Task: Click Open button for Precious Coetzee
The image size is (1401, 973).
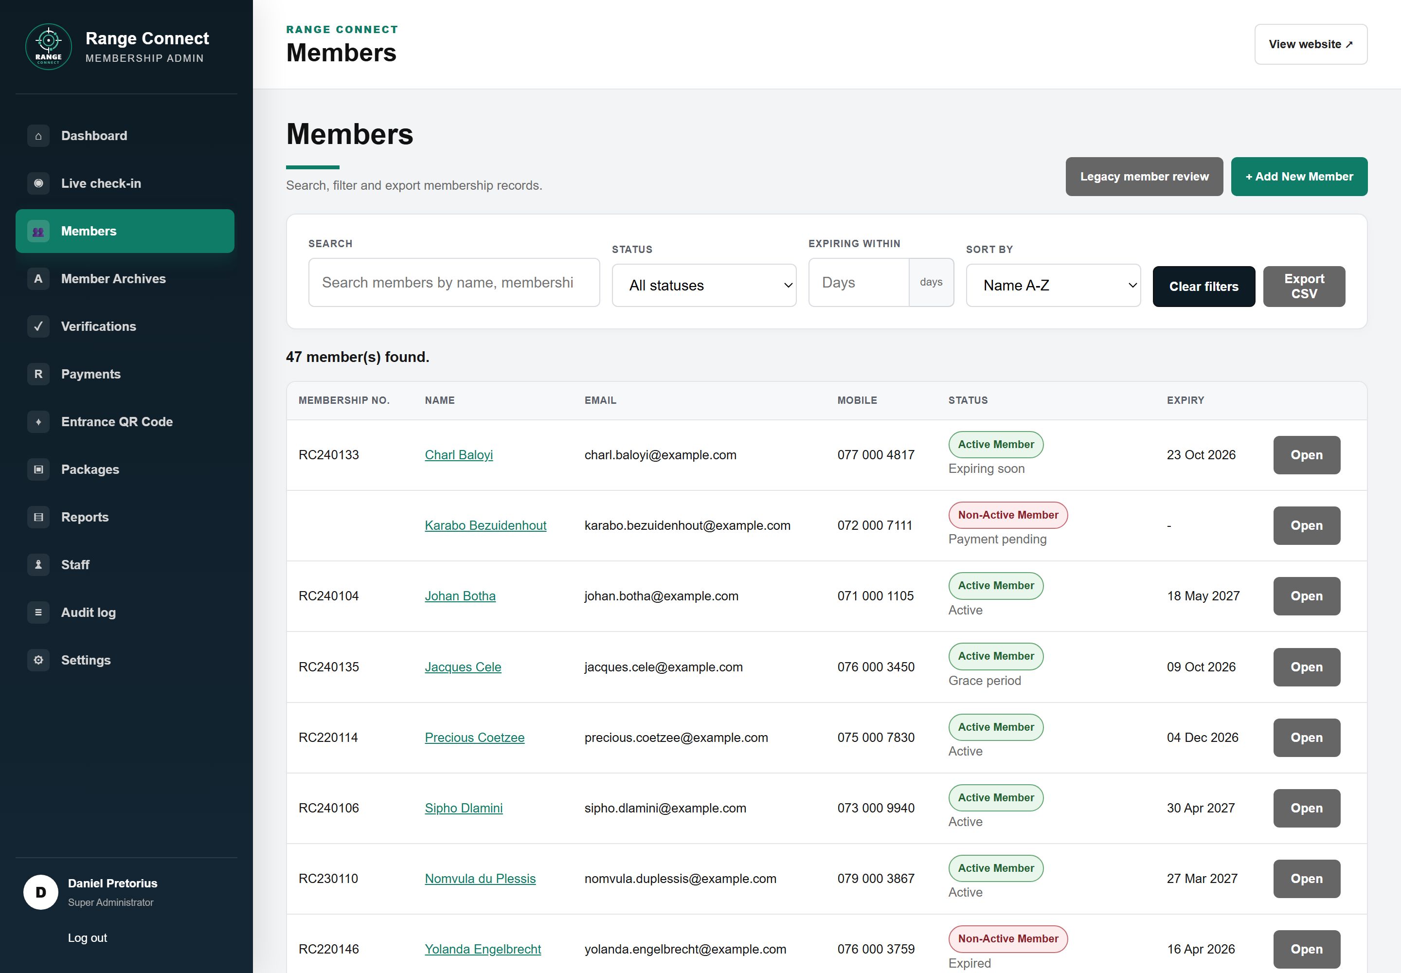Action: 1306,738
